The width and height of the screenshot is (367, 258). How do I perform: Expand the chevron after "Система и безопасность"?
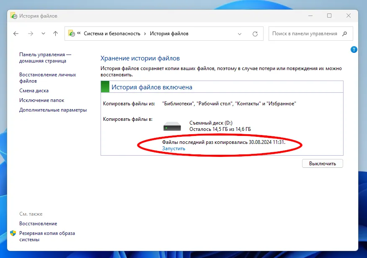pos(145,34)
